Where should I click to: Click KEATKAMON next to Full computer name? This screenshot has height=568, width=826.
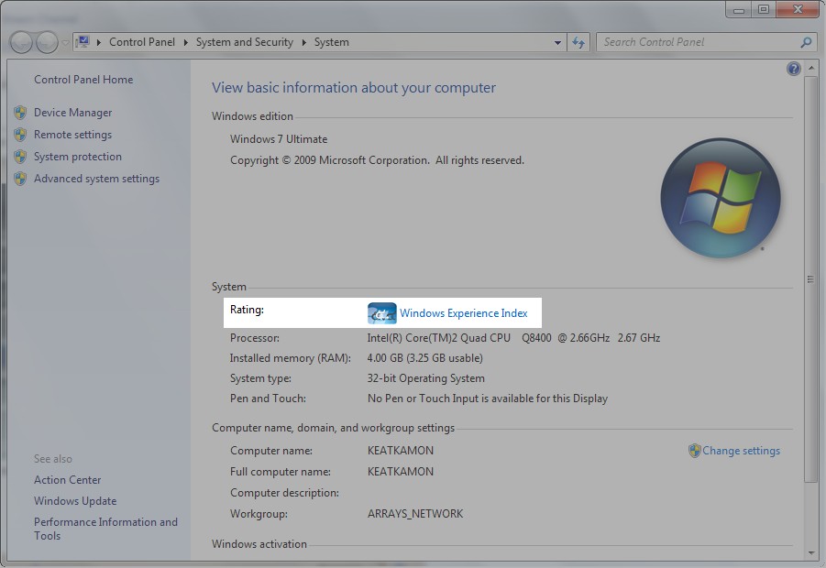(x=401, y=472)
